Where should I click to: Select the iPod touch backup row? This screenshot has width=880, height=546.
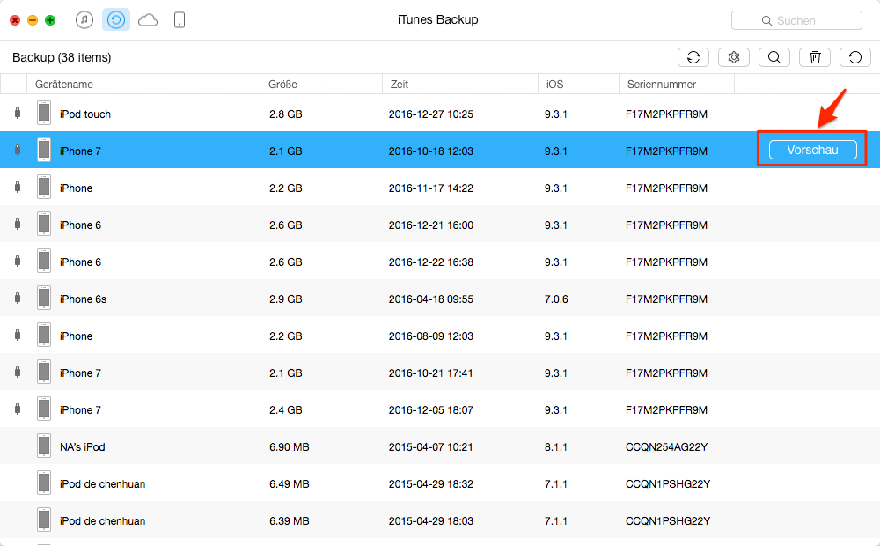point(440,113)
